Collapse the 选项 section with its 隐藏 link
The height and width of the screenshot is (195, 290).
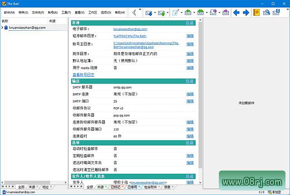[189, 143]
